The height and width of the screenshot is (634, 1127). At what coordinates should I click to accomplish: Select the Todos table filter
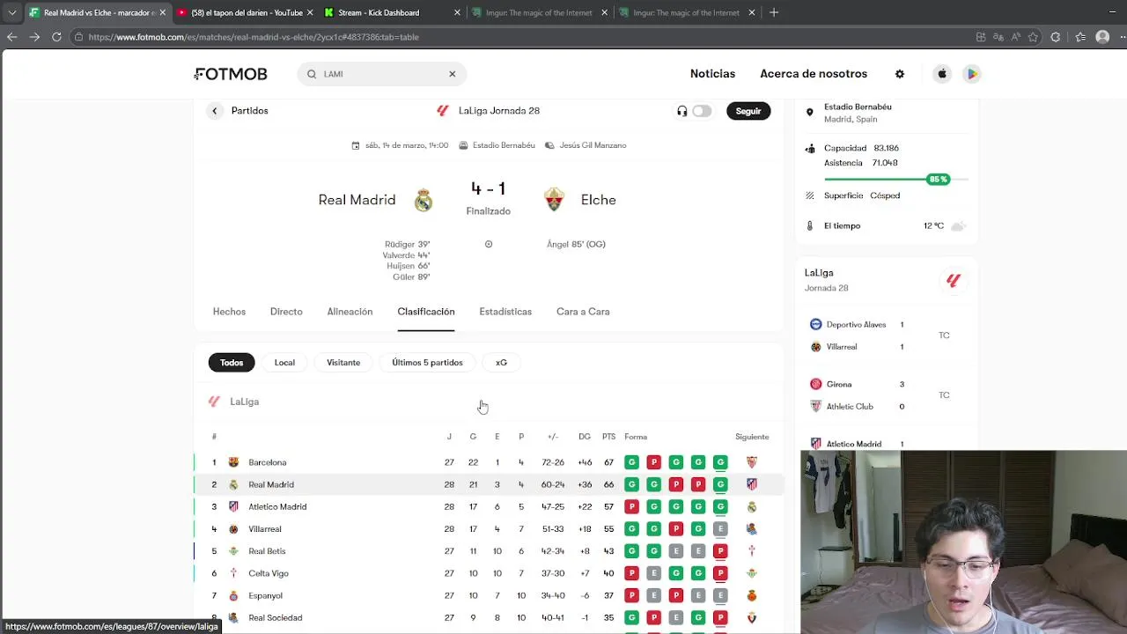pyautogui.click(x=232, y=363)
